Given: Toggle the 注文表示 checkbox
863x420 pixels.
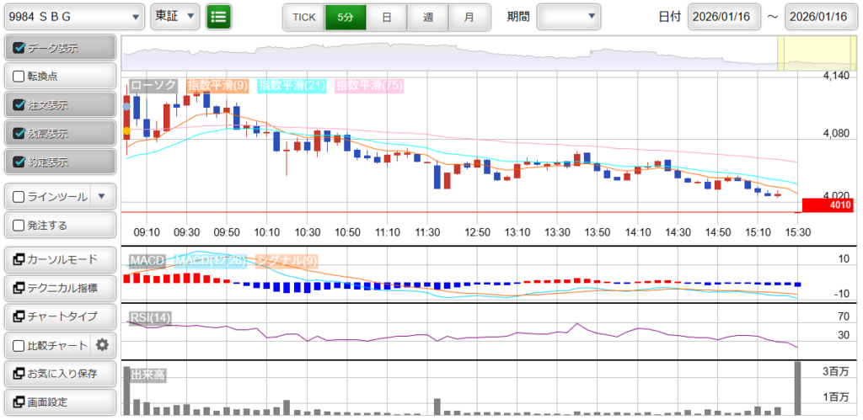Looking at the screenshot, I should coord(19,105).
